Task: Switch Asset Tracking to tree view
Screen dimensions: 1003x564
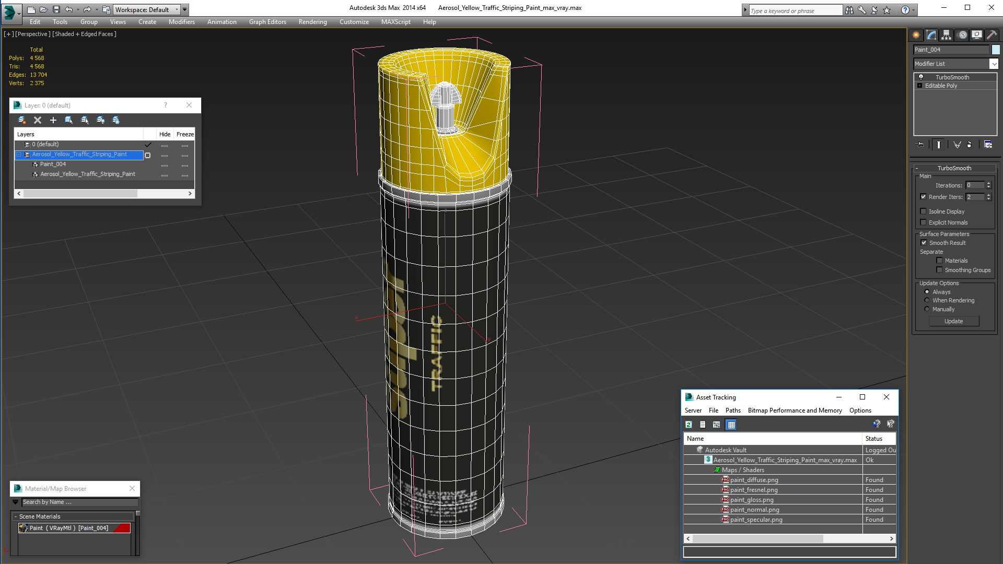Action: [717, 425]
